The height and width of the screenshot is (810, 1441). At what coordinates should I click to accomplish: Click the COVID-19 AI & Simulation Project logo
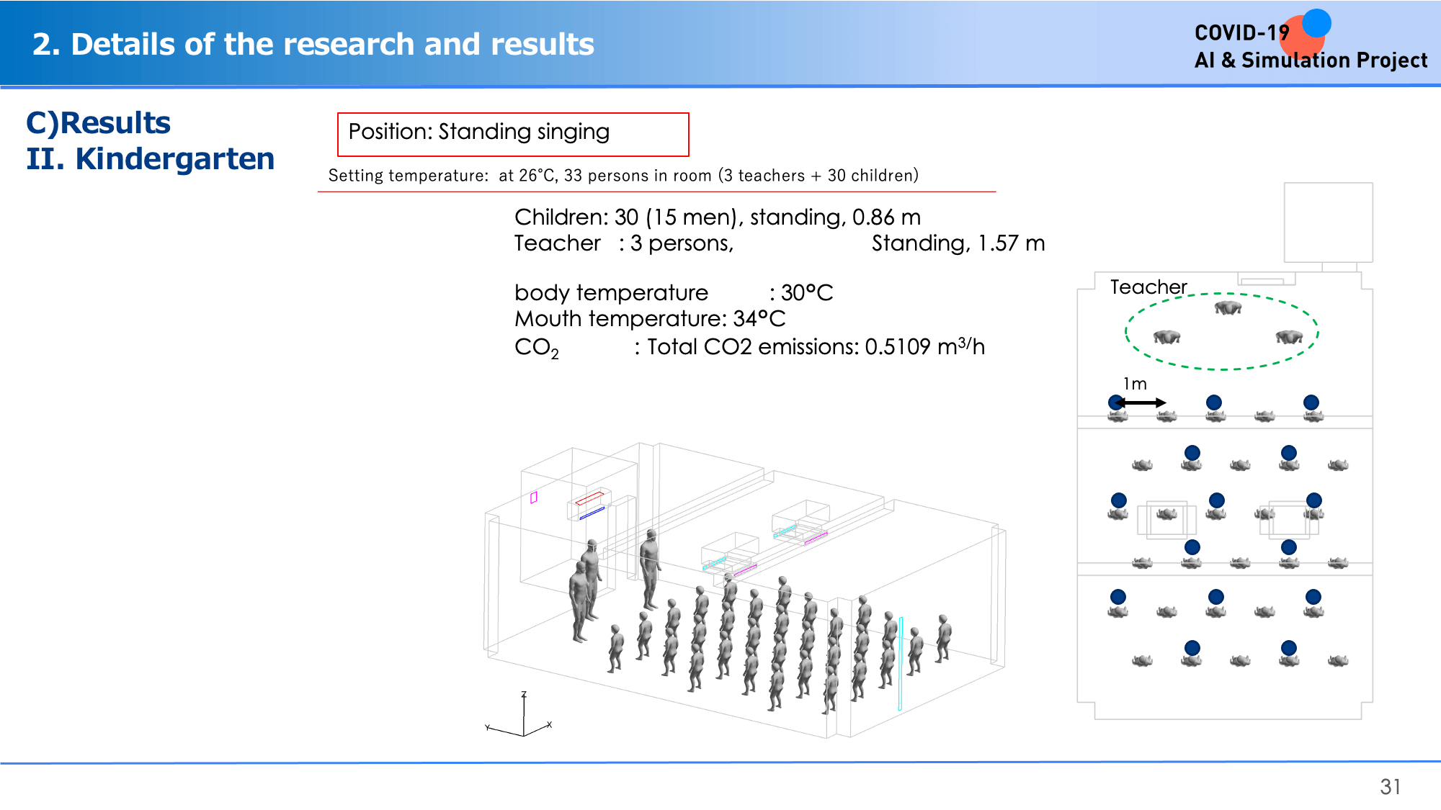(1310, 41)
